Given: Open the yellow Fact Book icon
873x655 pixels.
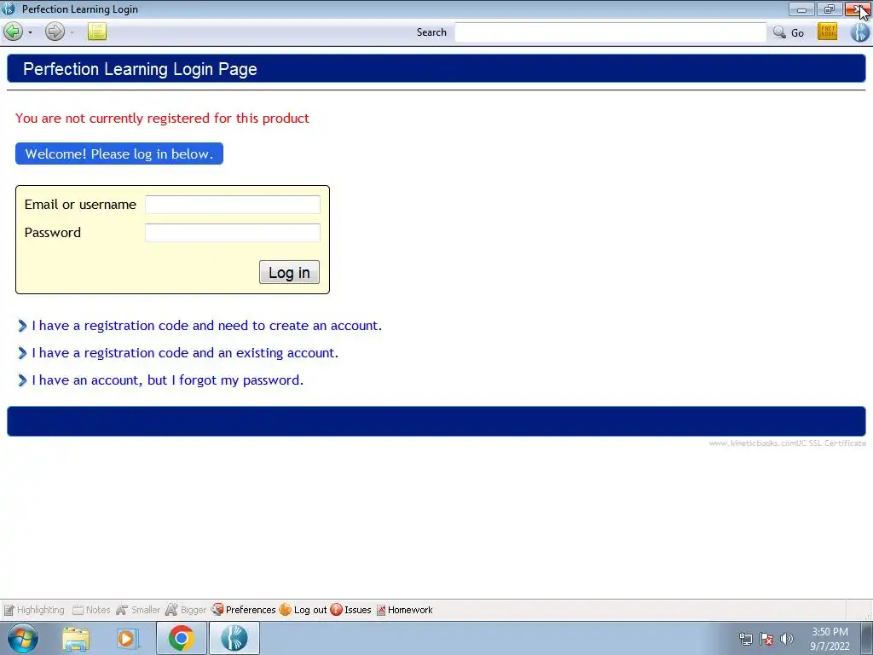Looking at the screenshot, I should (x=827, y=32).
